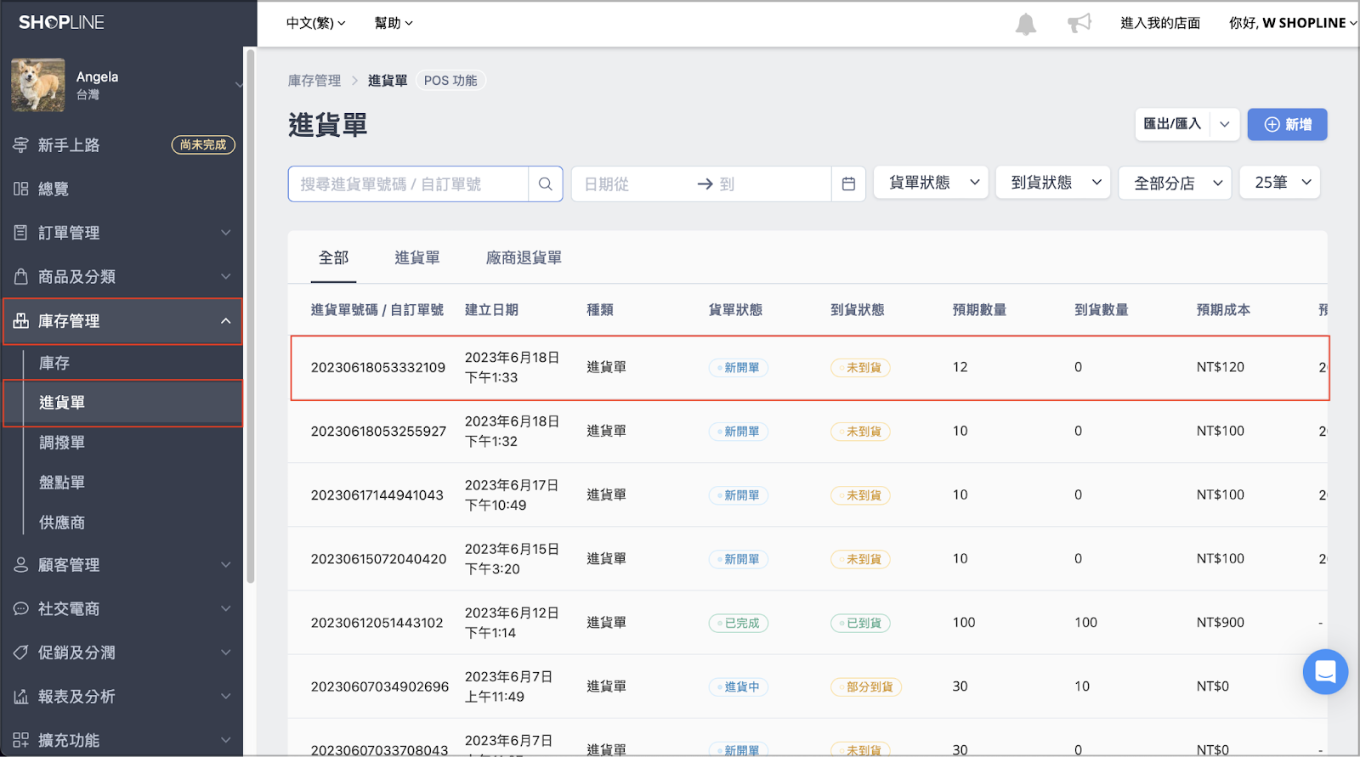Click the sidebar vertical scrollbar
Viewport: 1360px width, 757px height.
tap(250, 314)
